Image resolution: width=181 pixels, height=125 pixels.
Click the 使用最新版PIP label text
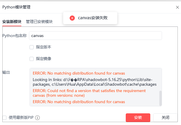[x=21, y=117]
